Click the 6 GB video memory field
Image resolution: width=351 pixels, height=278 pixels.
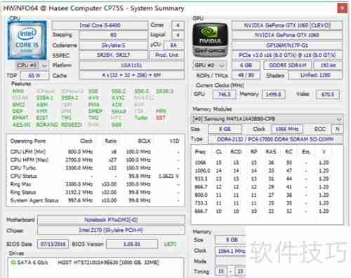pyautogui.click(x=246, y=65)
